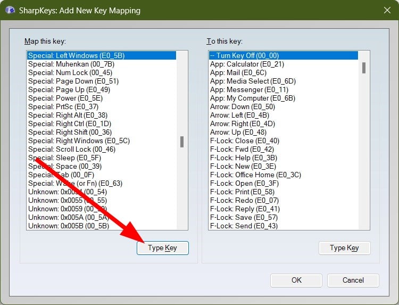Choose F-Lock: Redo (E0_07) target
This screenshot has width=399, height=305.
point(284,201)
